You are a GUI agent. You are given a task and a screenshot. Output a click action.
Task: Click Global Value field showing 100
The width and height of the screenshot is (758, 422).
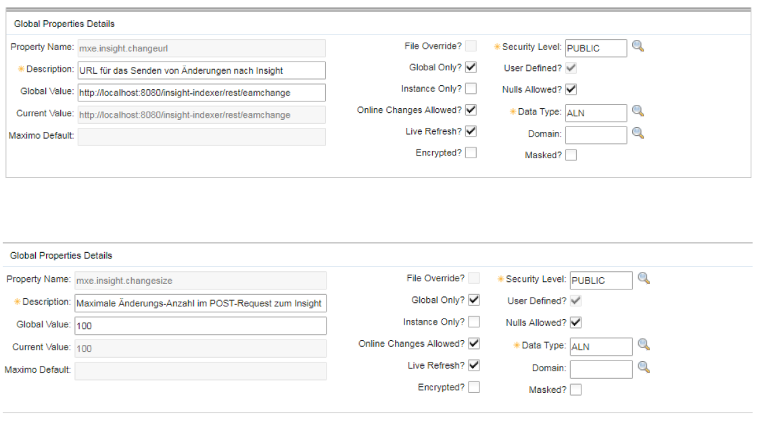tap(202, 326)
